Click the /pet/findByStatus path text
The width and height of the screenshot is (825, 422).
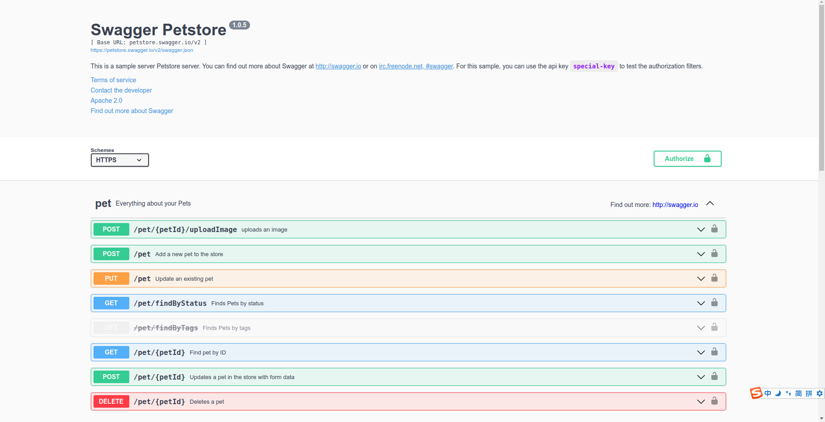click(170, 303)
